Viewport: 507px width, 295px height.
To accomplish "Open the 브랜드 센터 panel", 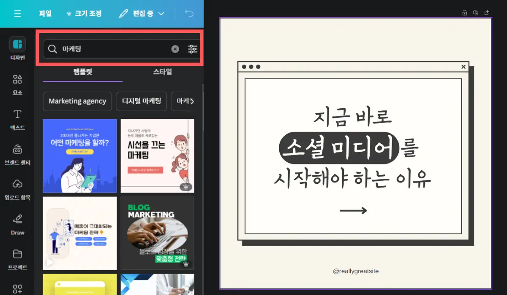I will pyautogui.click(x=17, y=152).
